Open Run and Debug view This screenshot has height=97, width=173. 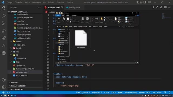pyautogui.click(x=4, y=31)
